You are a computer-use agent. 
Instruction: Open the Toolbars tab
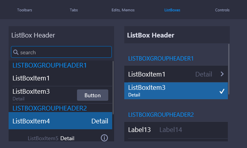pos(25,10)
